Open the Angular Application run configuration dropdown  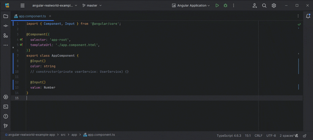(191, 6)
